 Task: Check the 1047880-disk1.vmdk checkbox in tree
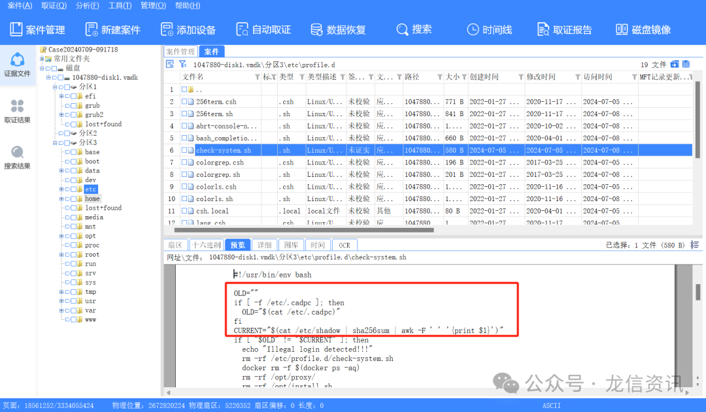click(x=60, y=77)
